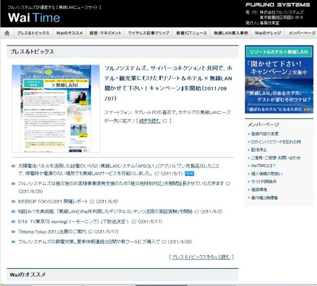Open フルノシステムズの節電対策 article
Viewport: 317px width, 286px height.
89,242
